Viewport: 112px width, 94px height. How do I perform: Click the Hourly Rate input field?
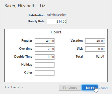[57, 22]
